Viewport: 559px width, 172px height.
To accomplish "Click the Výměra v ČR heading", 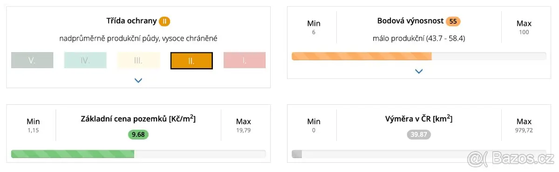I will pos(419,119).
